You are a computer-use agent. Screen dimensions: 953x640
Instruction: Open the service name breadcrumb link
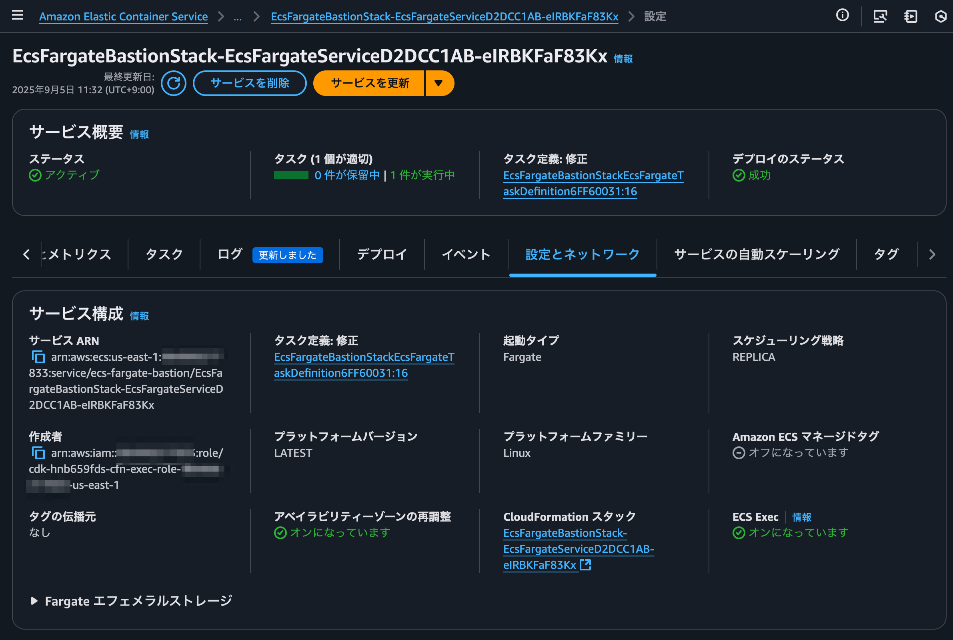point(444,17)
